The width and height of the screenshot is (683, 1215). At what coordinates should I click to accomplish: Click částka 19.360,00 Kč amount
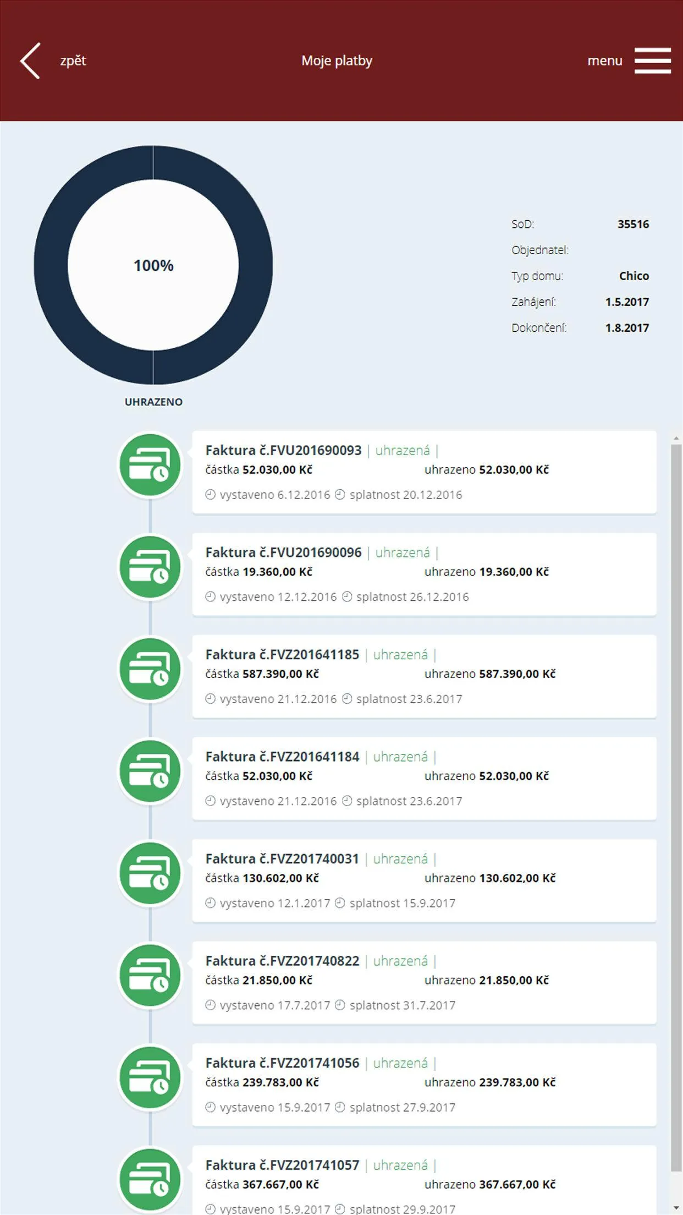(x=258, y=572)
